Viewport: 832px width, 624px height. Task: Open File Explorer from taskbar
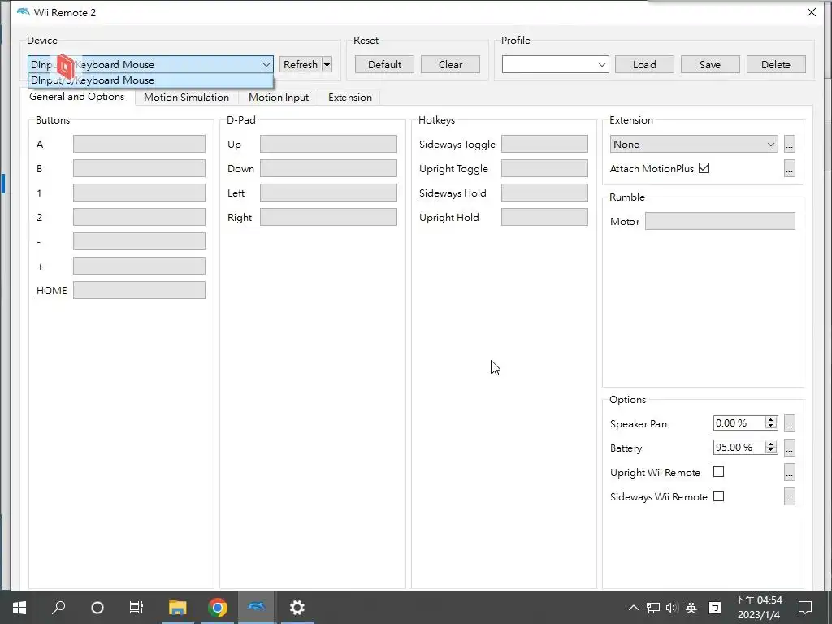[178, 608]
